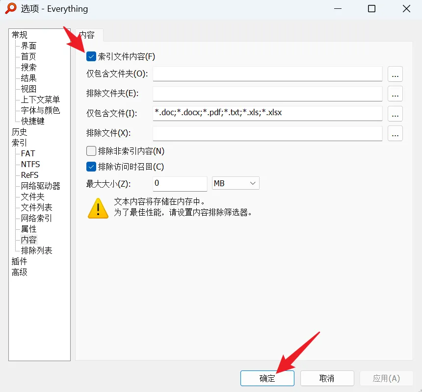Open the 快捷键 settings page
The width and height of the screenshot is (422, 392).
pos(32,121)
